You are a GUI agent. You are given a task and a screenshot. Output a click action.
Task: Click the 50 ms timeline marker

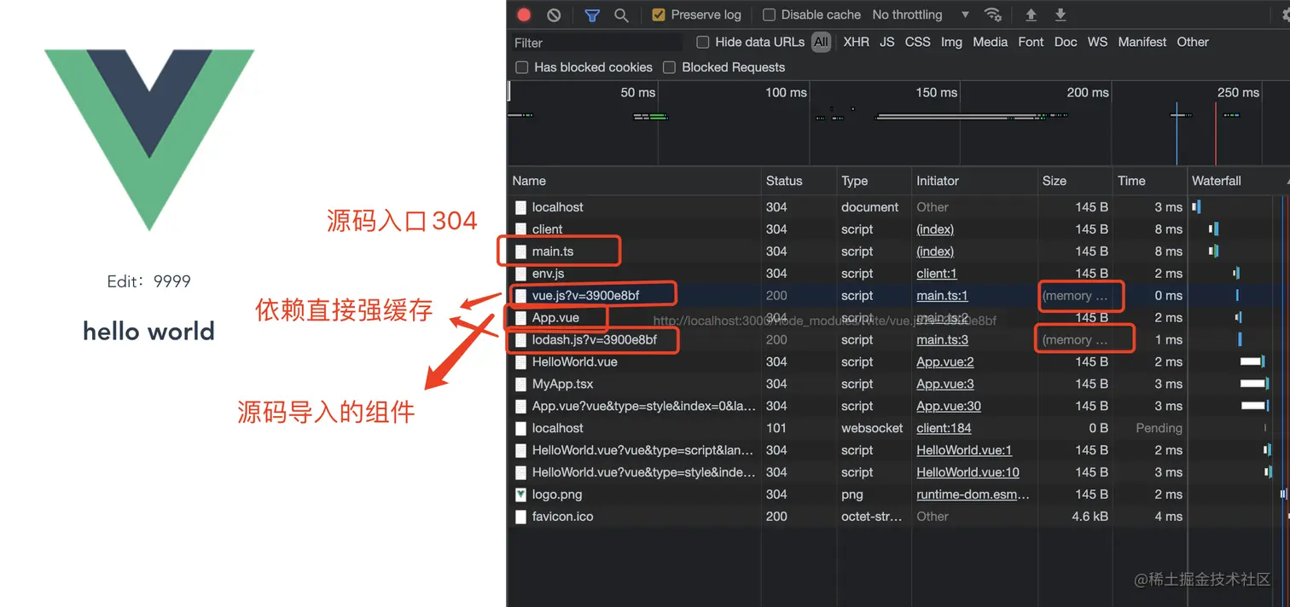click(x=638, y=92)
